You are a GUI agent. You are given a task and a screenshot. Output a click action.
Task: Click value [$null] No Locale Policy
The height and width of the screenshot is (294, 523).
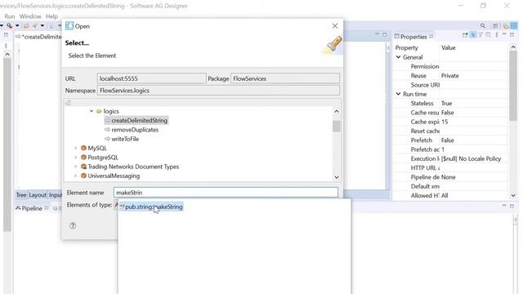click(471, 158)
